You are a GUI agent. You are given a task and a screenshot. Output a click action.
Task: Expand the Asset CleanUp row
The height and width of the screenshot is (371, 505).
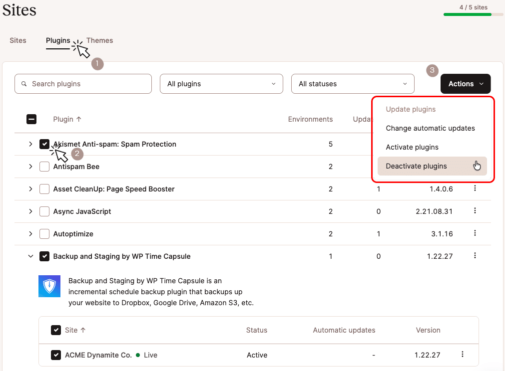point(30,189)
